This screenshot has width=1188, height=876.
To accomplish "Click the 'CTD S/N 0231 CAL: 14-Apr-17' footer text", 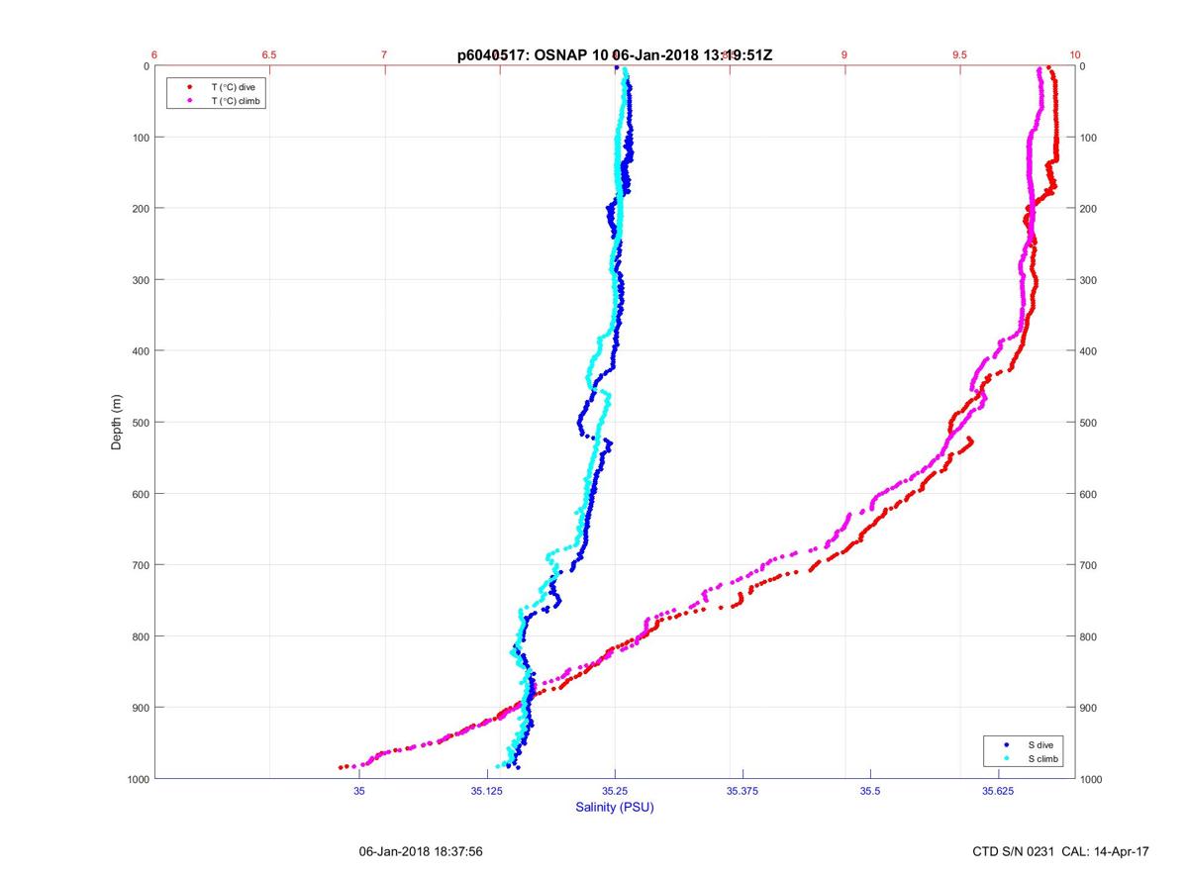I will tap(1061, 851).
